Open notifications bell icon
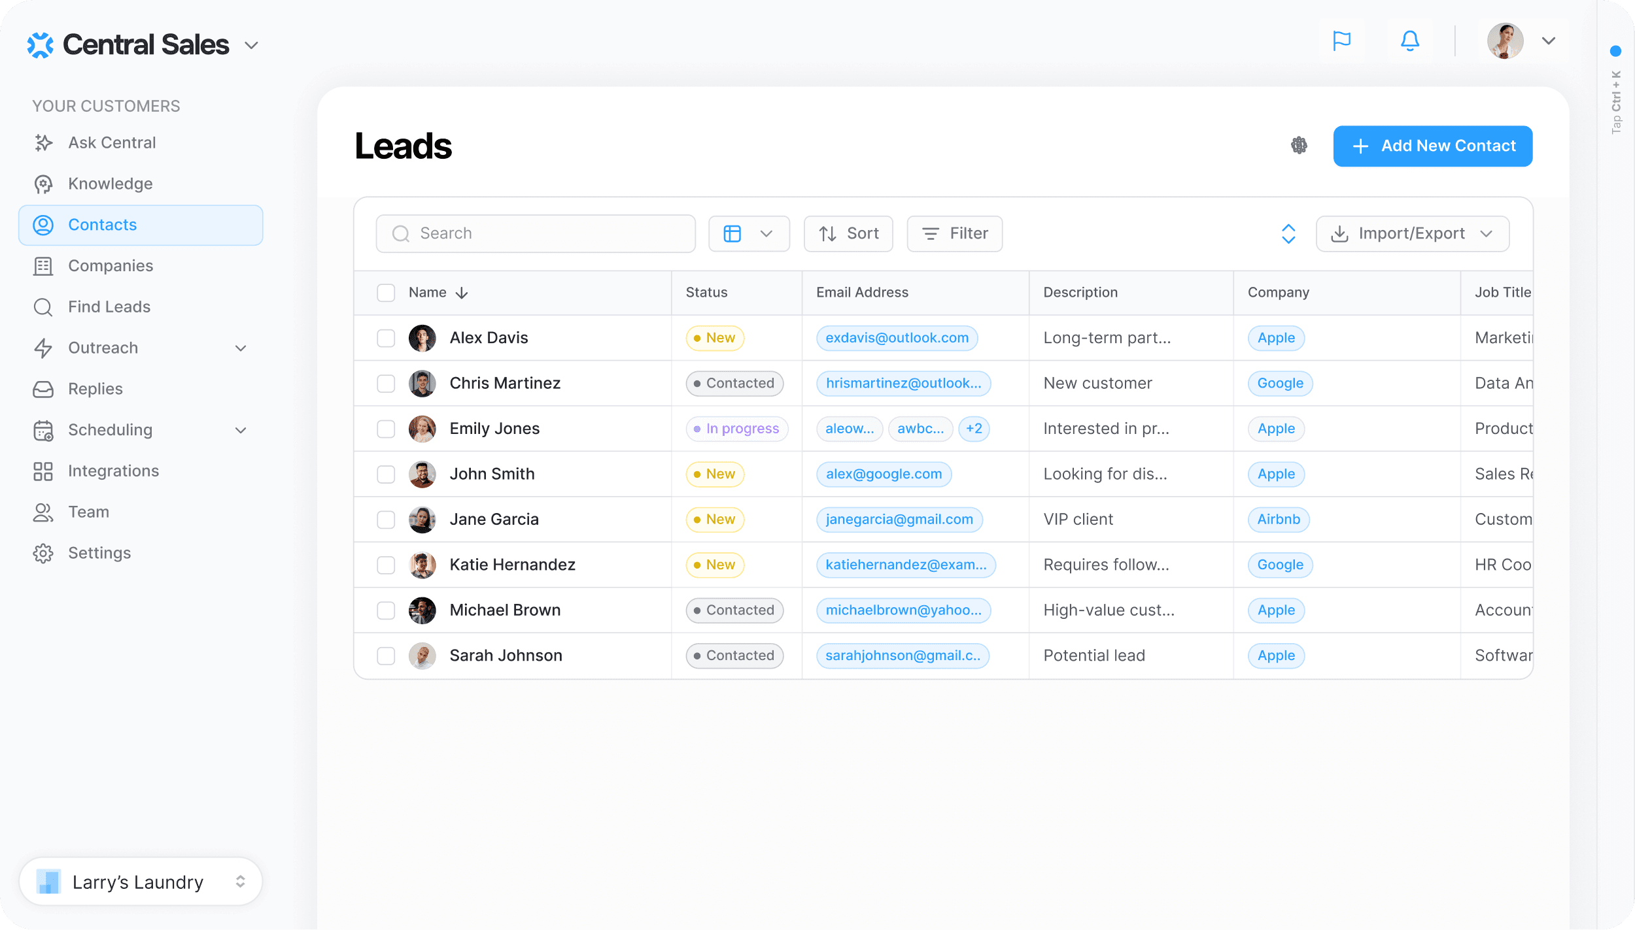 pos(1409,41)
